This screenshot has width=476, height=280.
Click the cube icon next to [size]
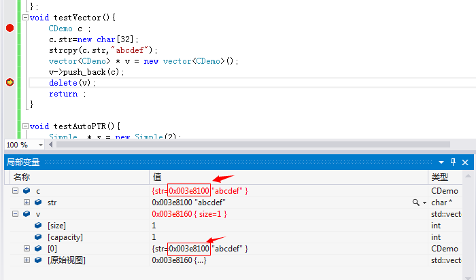pos(38,225)
